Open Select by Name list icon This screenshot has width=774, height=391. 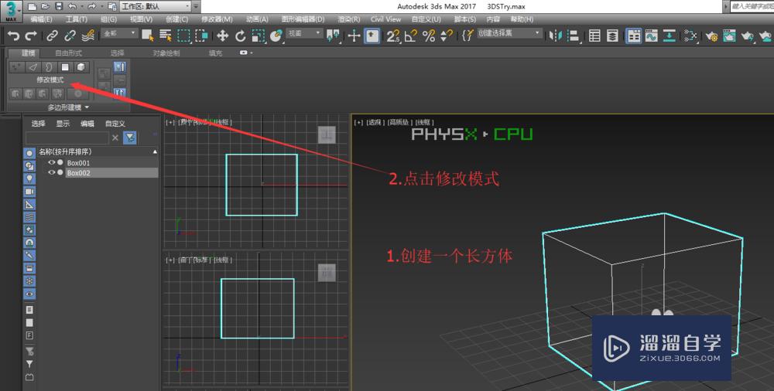166,36
